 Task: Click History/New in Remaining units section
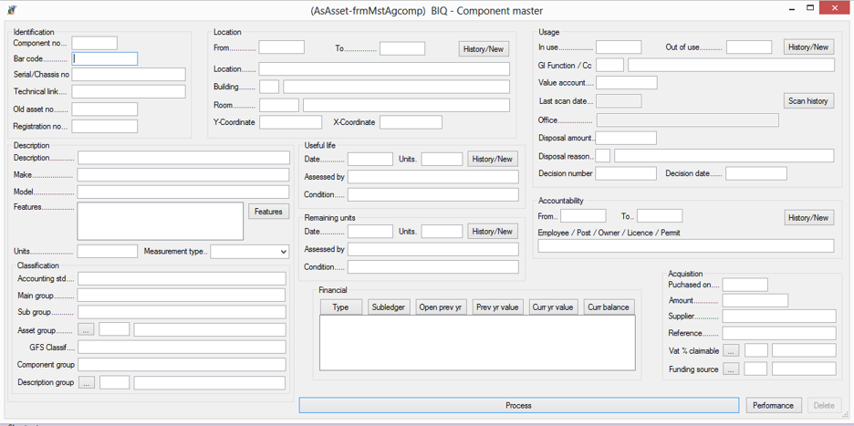click(493, 232)
